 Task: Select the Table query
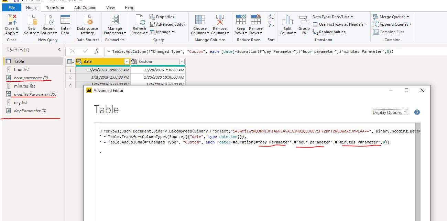point(33,61)
